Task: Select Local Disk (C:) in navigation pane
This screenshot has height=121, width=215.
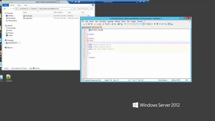Action: pos(13,43)
